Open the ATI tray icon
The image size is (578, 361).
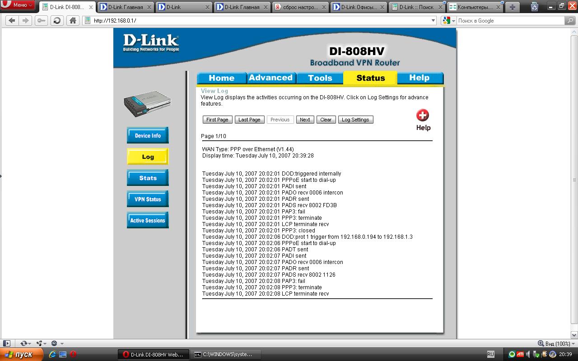point(520,354)
